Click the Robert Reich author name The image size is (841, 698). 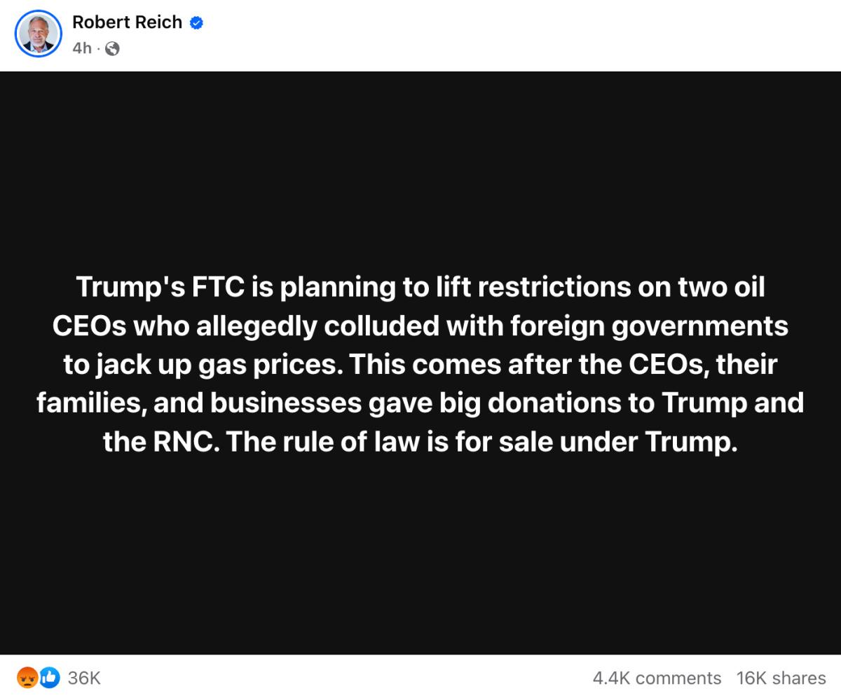(x=127, y=22)
